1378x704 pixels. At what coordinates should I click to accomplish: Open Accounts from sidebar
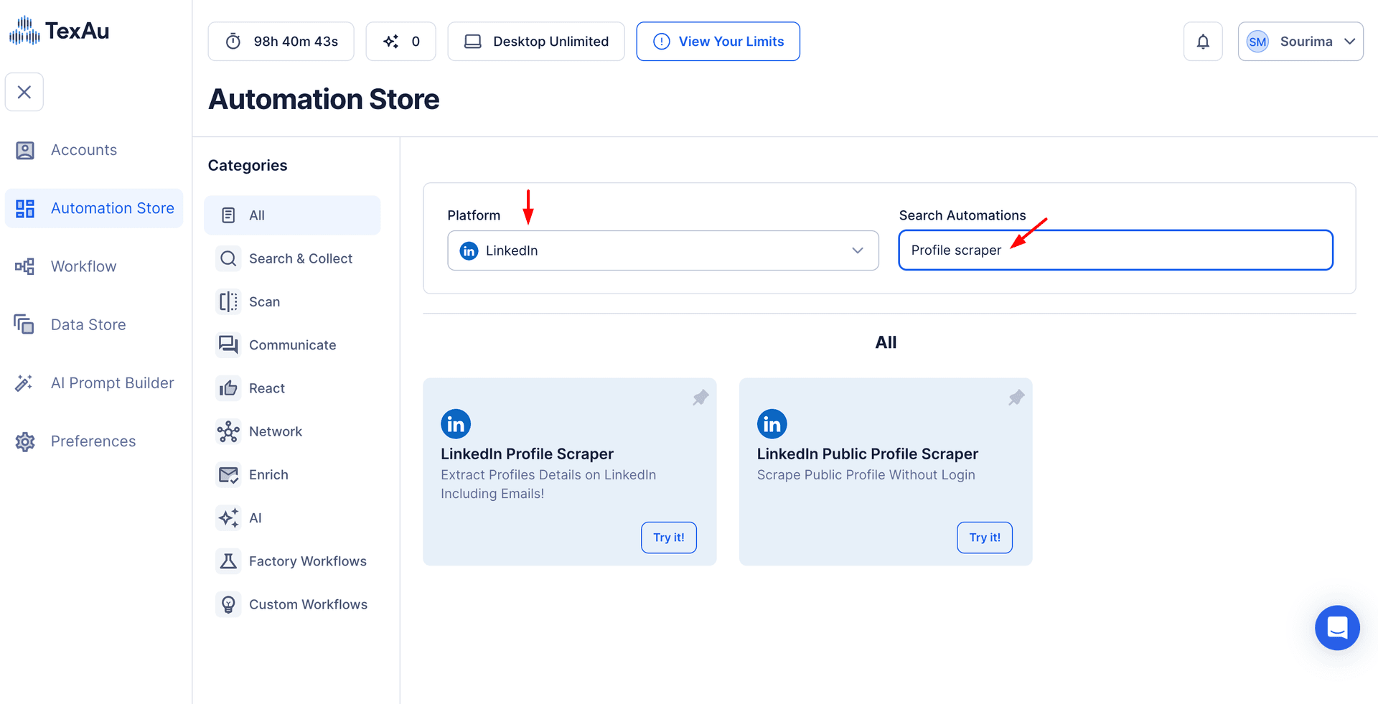(x=94, y=150)
